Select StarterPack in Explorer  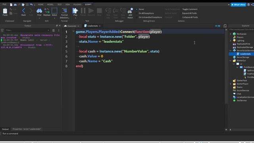[x=241, y=81]
